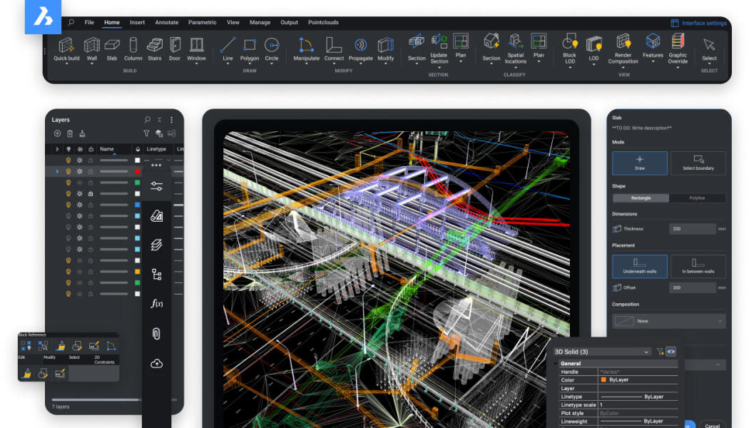Open the materials side panel icon
Image resolution: width=749 pixels, height=428 pixels.
157,216
